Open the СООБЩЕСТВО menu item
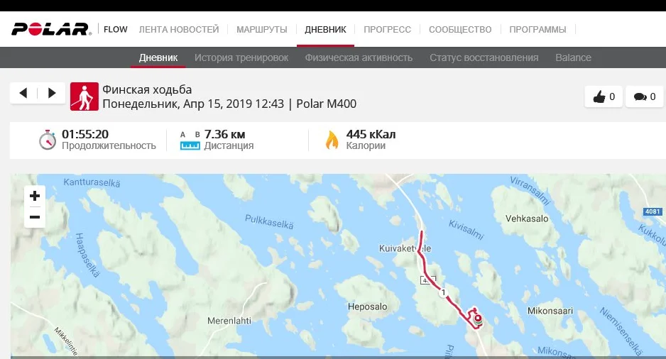This screenshot has width=666, height=359. click(460, 30)
